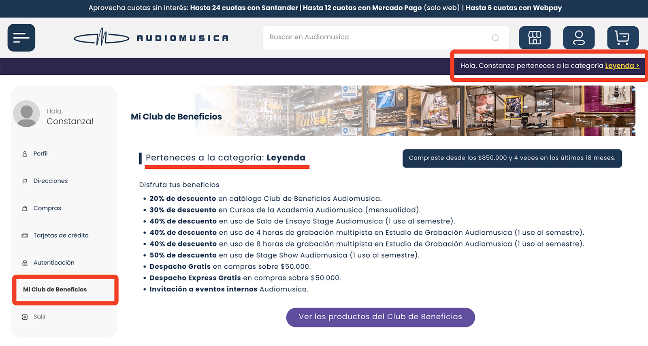
Task: Click Perteneces a la categoría: Leyenda
Action: click(226, 158)
